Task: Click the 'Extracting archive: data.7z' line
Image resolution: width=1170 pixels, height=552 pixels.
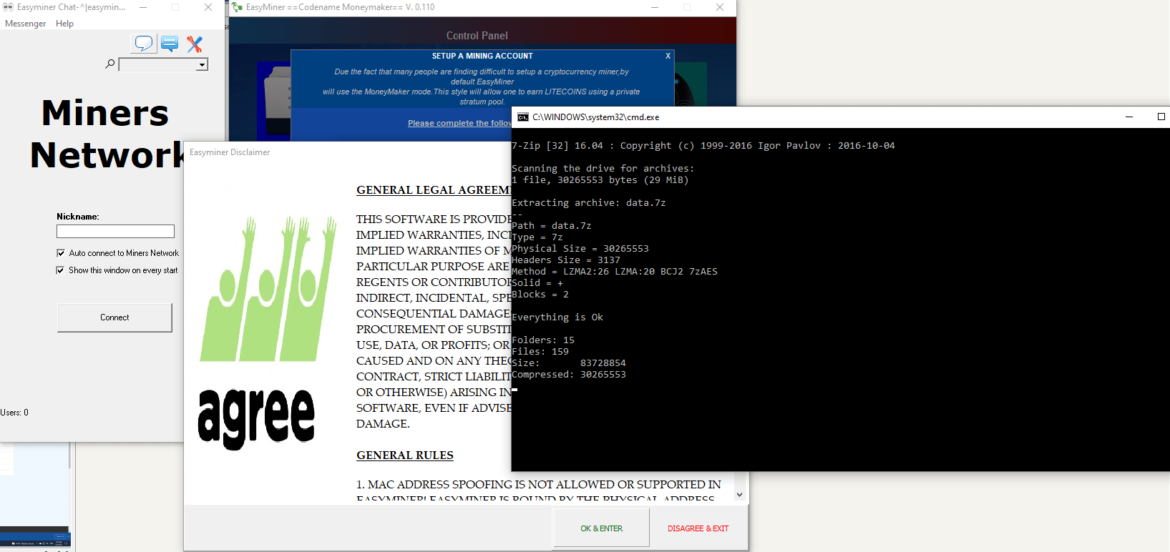Action: (x=589, y=203)
